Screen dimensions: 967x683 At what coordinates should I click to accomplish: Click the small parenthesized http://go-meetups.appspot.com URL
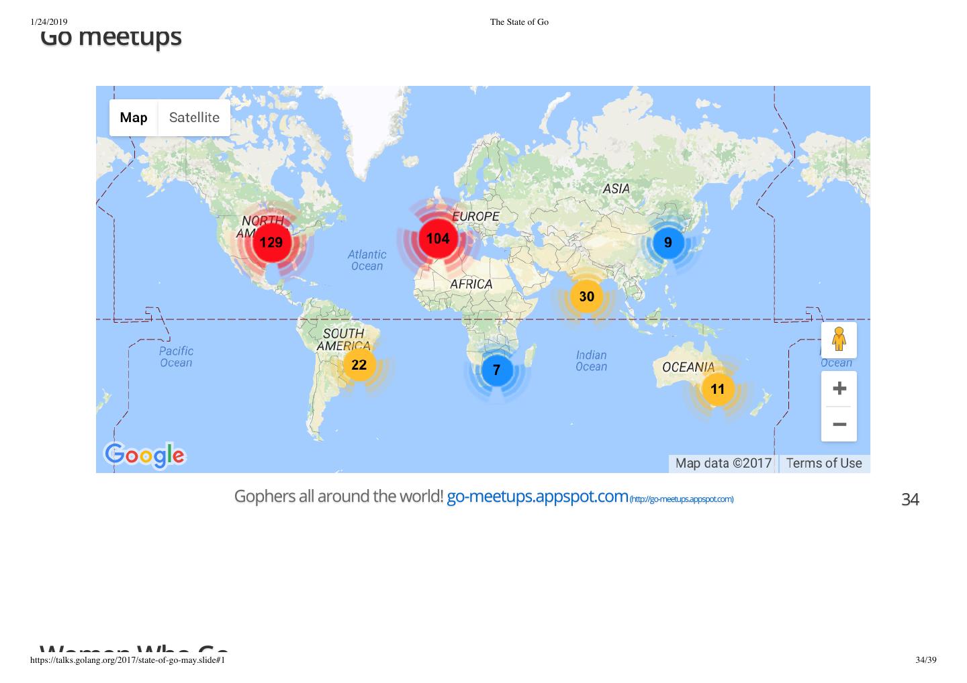[682, 499]
